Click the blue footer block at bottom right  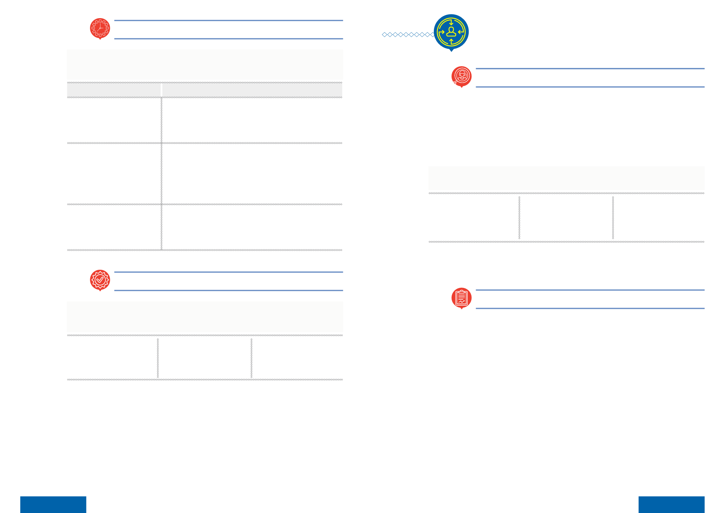point(671,505)
